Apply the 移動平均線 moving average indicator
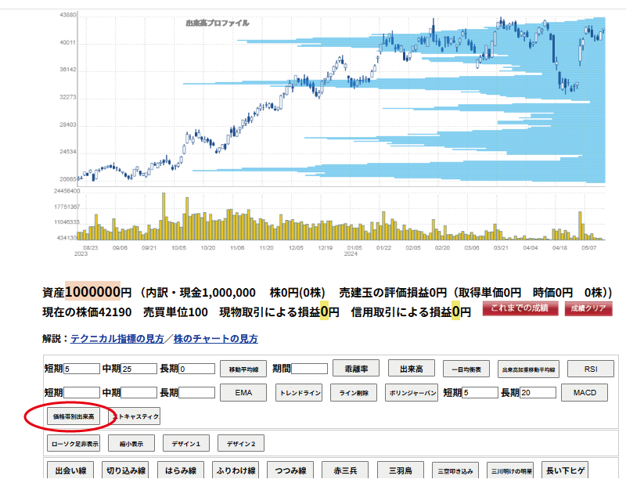Image resolution: width=626 pixels, height=490 pixels. coord(243,367)
